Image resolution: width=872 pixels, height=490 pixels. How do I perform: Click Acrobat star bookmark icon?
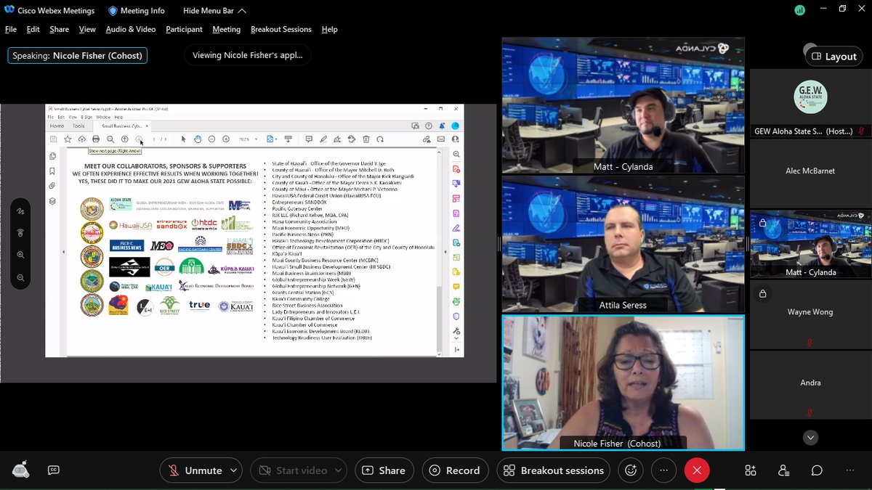coord(68,139)
